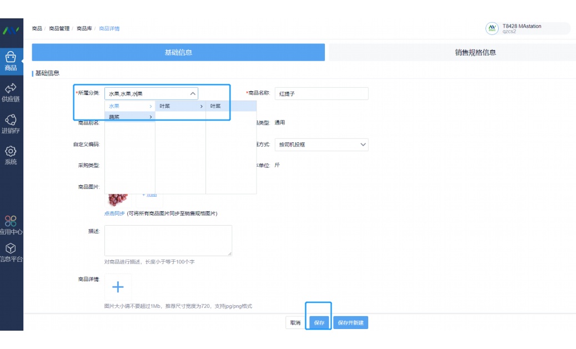Click the 保存并新建 button
Image resolution: width=576 pixels, height=349 pixels.
click(350, 323)
